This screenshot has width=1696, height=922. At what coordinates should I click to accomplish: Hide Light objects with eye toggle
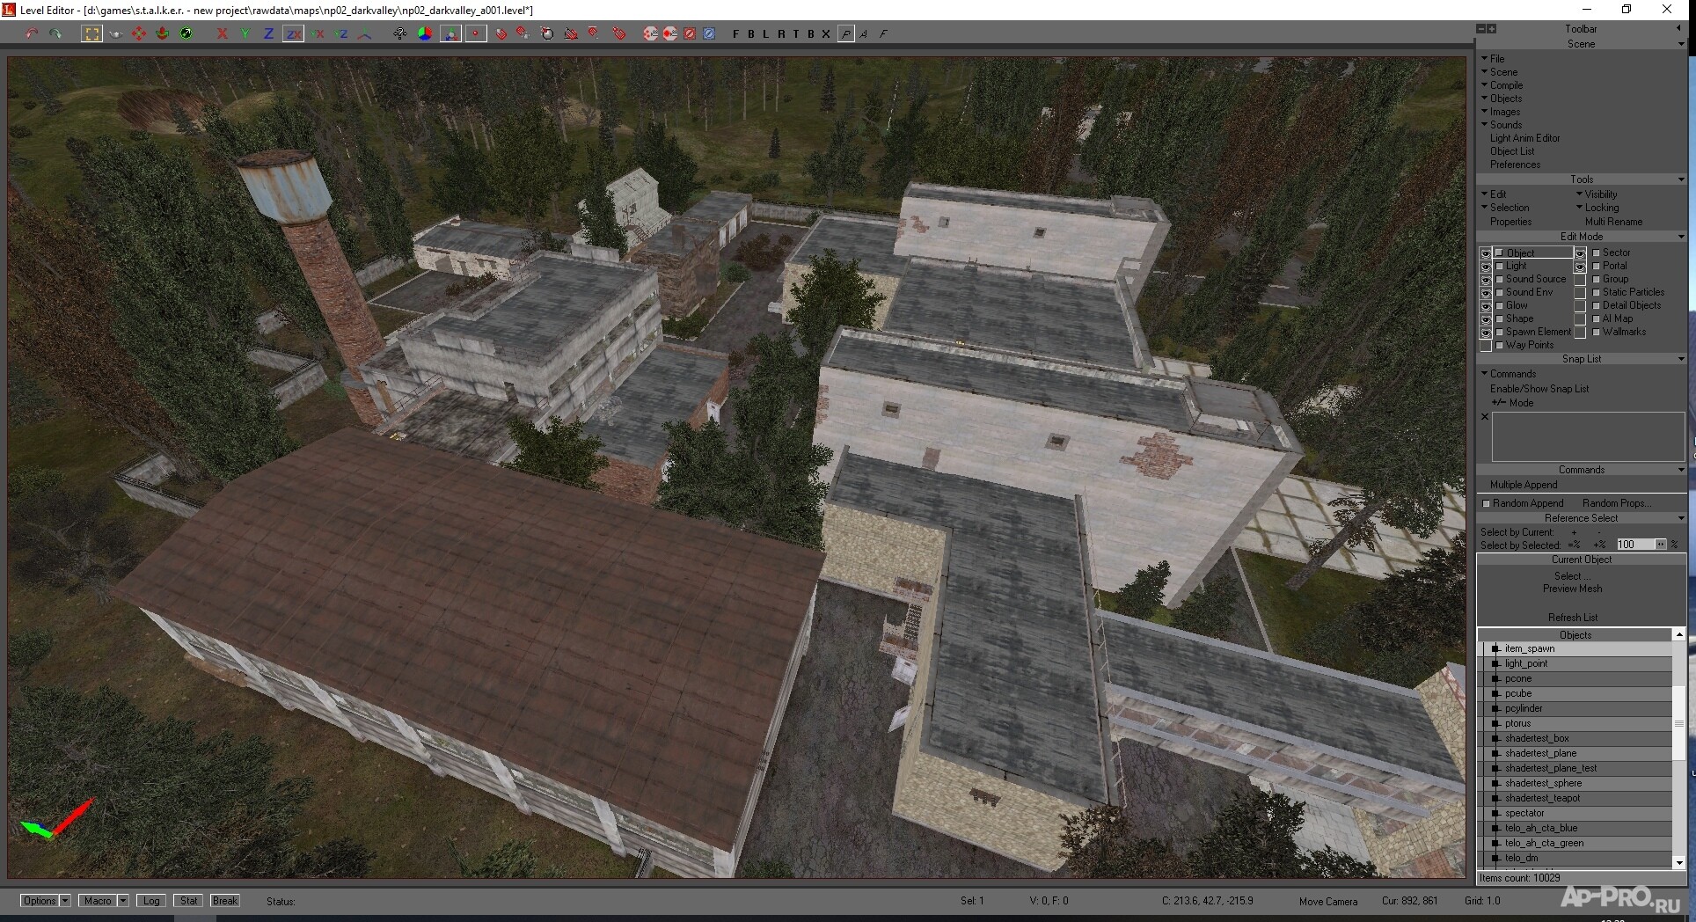coord(1486,267)
